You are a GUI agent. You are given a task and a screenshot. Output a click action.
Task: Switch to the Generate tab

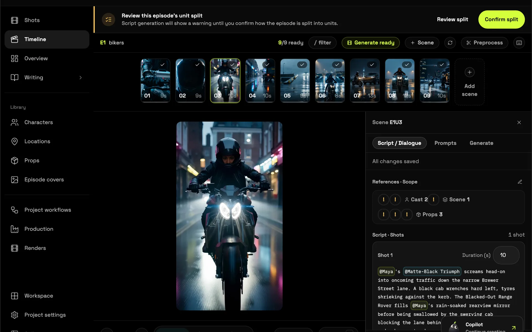pyautogui.click(x=481, y=143)
